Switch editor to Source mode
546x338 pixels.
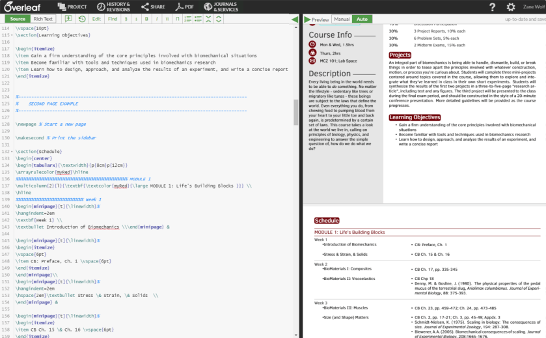tap(18, 19)
